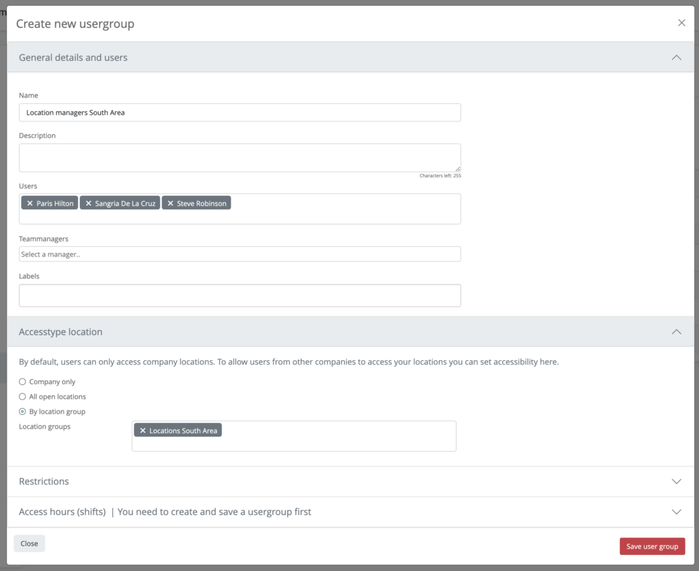Remove the Locations South Area location group
The width and height of the screenshot is (699, 571).
coord(143,430)
